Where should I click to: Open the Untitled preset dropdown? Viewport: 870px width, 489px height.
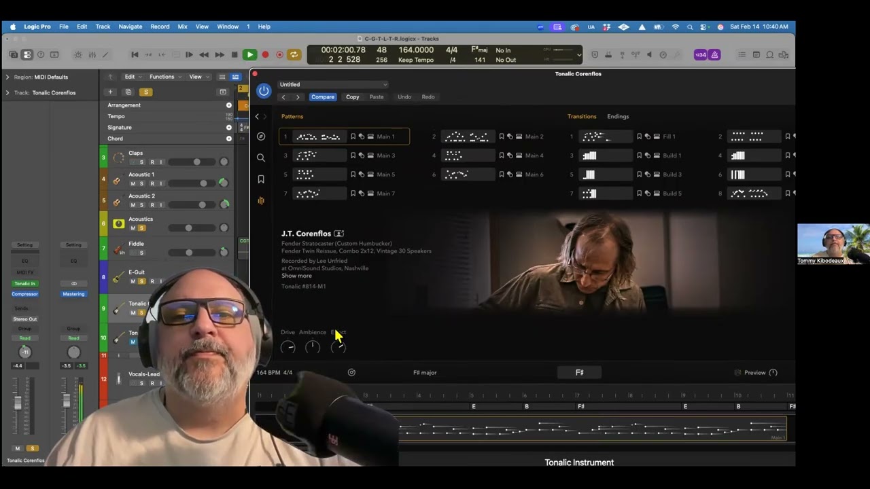333,84
